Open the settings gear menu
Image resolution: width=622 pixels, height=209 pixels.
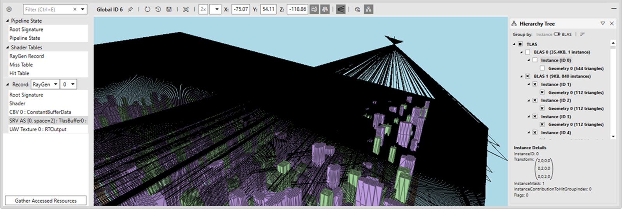9,9
